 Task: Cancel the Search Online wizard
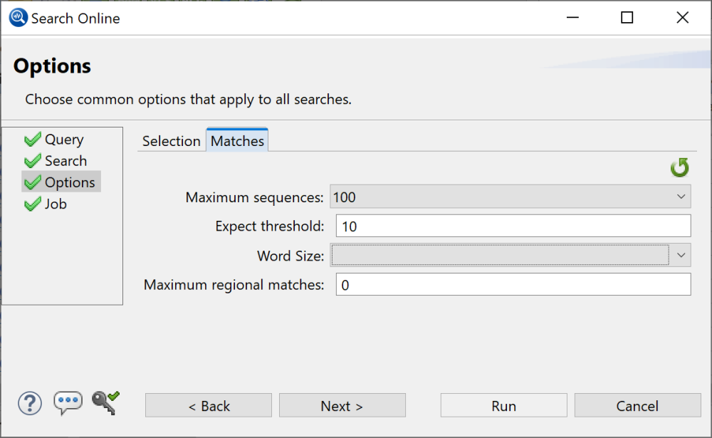pyautogui.click(x=637, y=405)
